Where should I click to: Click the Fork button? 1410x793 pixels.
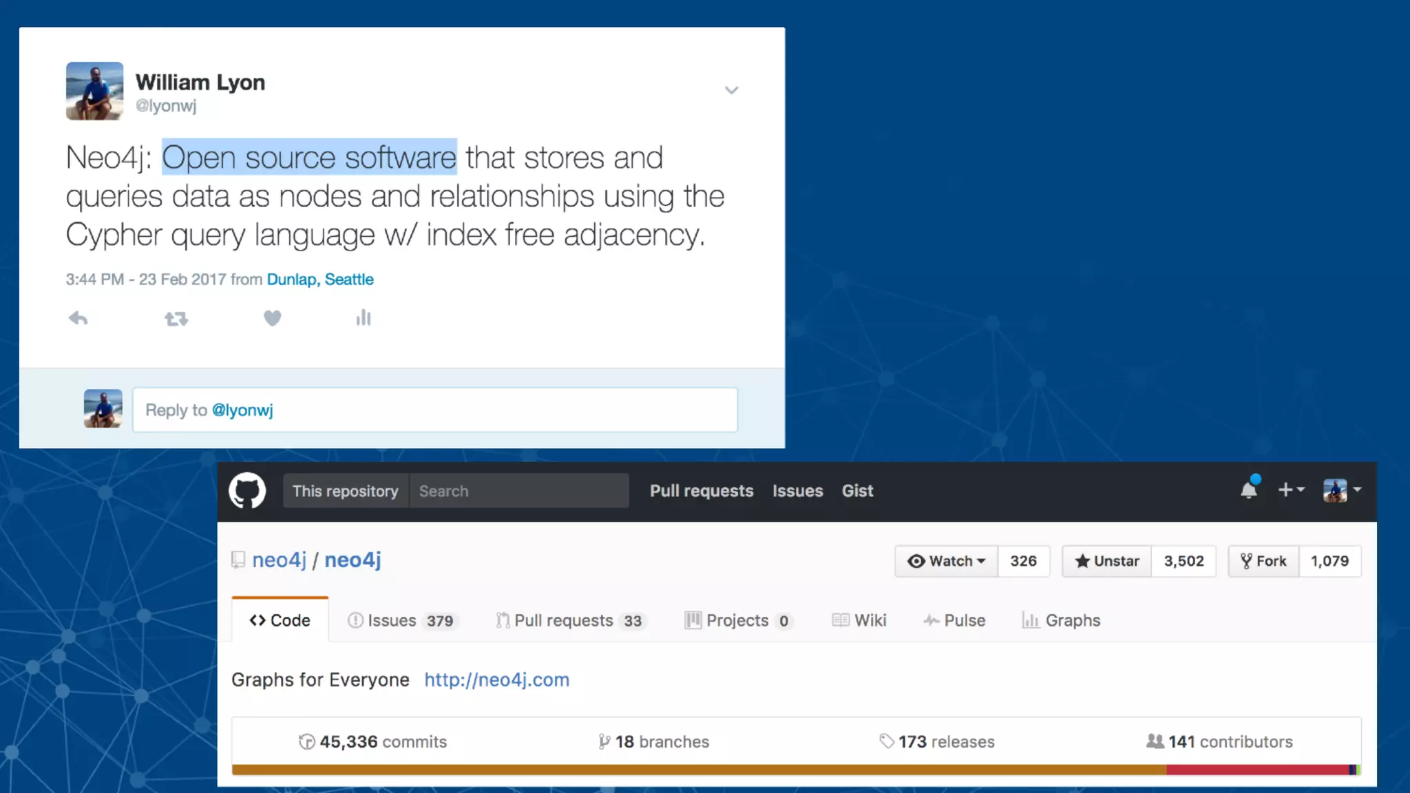pos(1264,561)
